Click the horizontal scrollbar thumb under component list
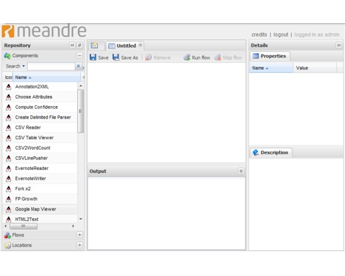 (24, 226)
